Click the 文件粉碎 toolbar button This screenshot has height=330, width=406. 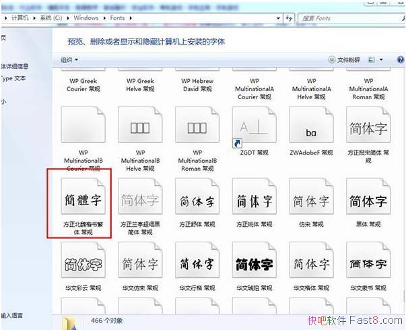(x=345, y=60)
